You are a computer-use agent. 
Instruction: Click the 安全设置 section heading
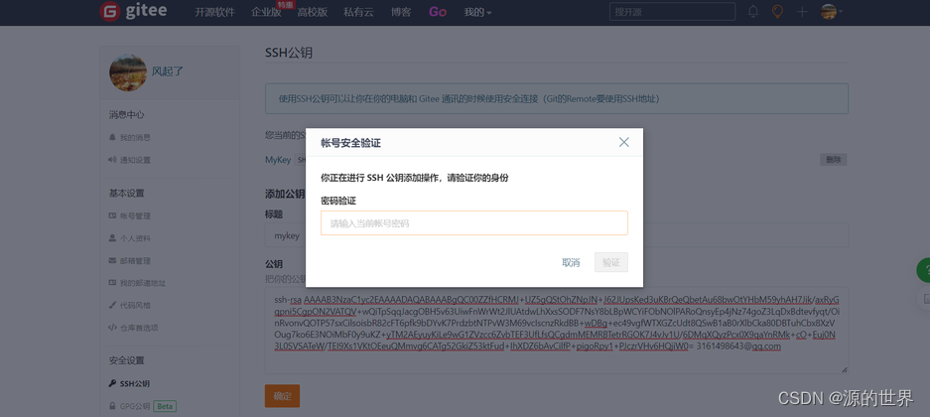[126, 360]
